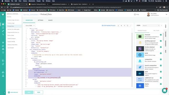Switch to the BUILDS tab
Screen dimensions: 169x95
50,20
